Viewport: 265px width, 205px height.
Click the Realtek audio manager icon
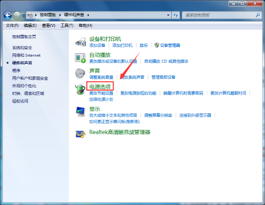click(x=80, y=134)
